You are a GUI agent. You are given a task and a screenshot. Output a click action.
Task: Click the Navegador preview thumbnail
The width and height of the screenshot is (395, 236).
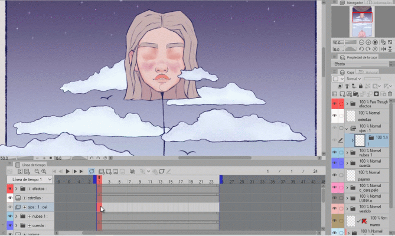362,22
